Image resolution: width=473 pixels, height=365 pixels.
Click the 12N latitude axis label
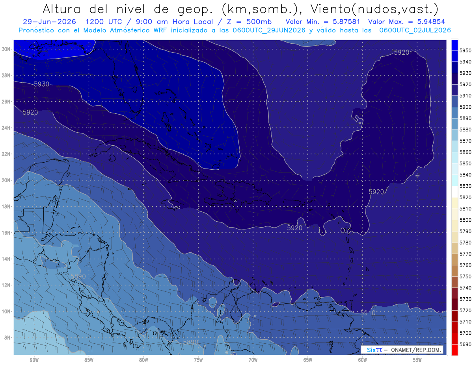(x=6, y=285)
